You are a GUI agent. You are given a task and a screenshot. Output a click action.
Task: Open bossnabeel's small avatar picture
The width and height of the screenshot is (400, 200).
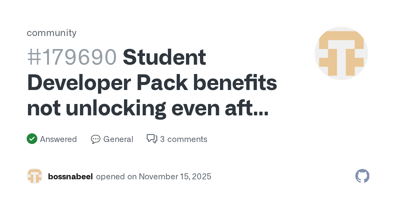pyautogui.click(x=35, y=176)
